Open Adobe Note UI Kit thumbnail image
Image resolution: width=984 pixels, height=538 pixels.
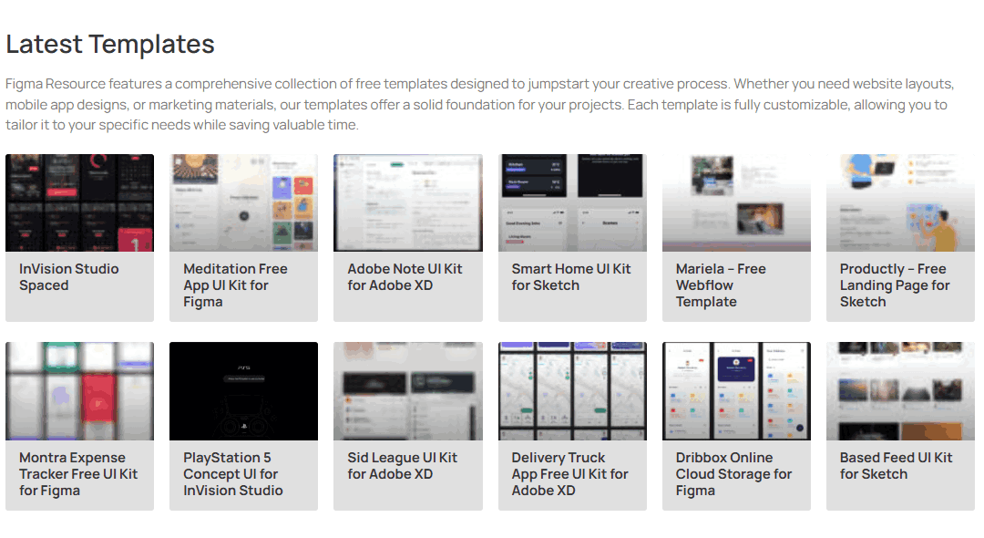[x=408, y=202]
